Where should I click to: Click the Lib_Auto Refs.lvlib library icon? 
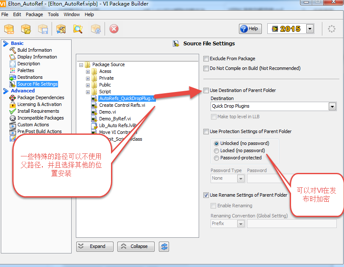[94, 126]
